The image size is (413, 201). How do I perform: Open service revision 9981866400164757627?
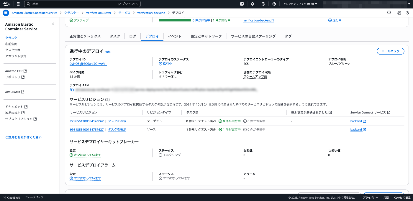(x=87, y=130)
